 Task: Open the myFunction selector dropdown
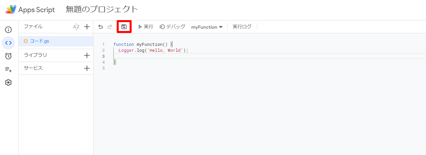(x=207, y=27)
